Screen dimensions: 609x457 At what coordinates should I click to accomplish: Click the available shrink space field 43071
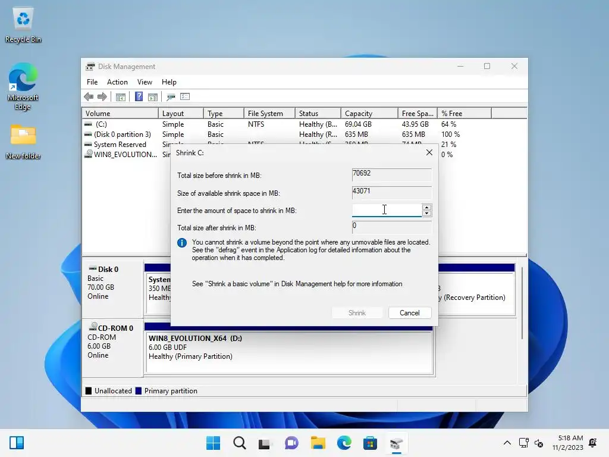[391, 192]
